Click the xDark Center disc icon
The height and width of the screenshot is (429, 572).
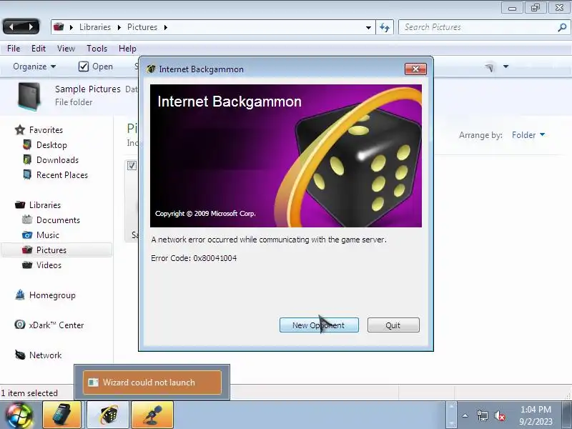click(x=20, y=325)
